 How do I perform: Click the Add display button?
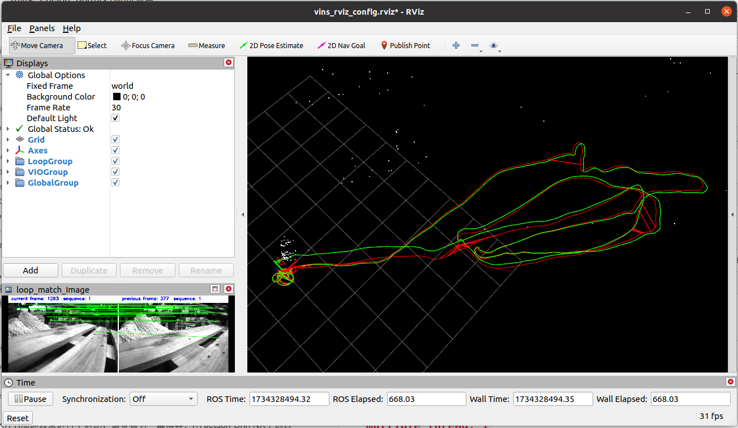pos(31,271)
